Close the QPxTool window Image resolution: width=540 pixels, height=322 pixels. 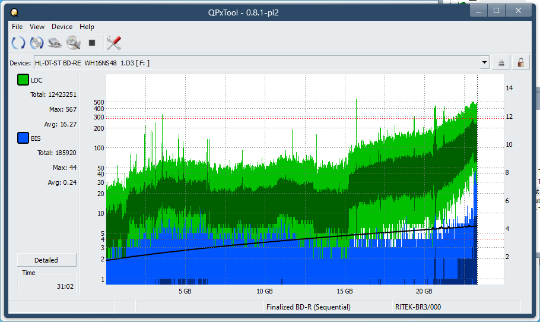coord(518,11)
